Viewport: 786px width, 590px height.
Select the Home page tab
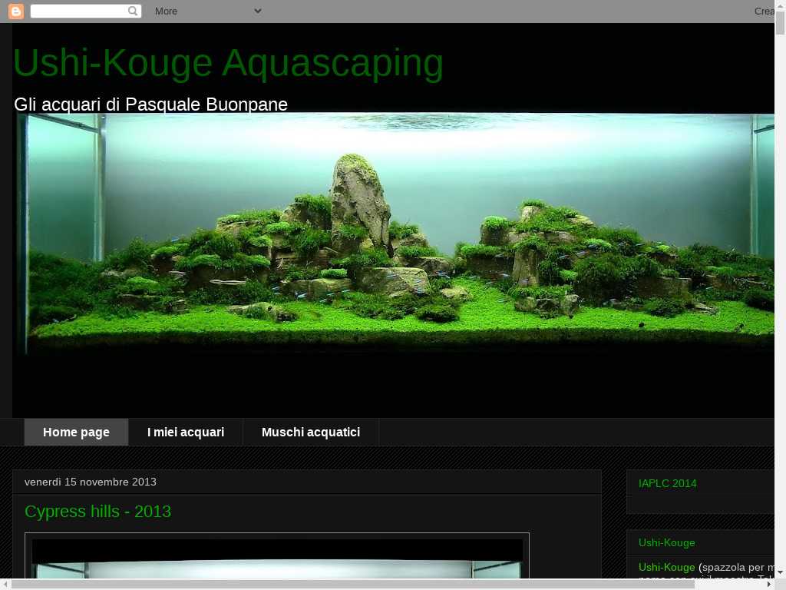click(x=76, y=432)
